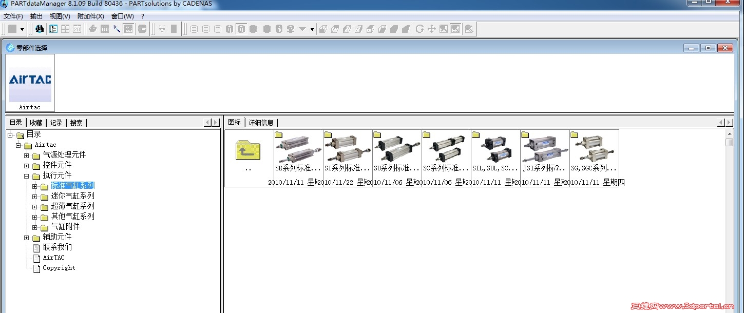This screenshot has width=744, height=313.
Task: Open the SC系列标准 cylinder thumbnail
Action: click(x=446, y=158)
